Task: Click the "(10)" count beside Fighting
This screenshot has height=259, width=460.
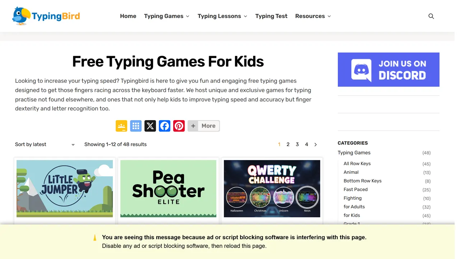Action: pyautogui.click(x=427, y=199)
